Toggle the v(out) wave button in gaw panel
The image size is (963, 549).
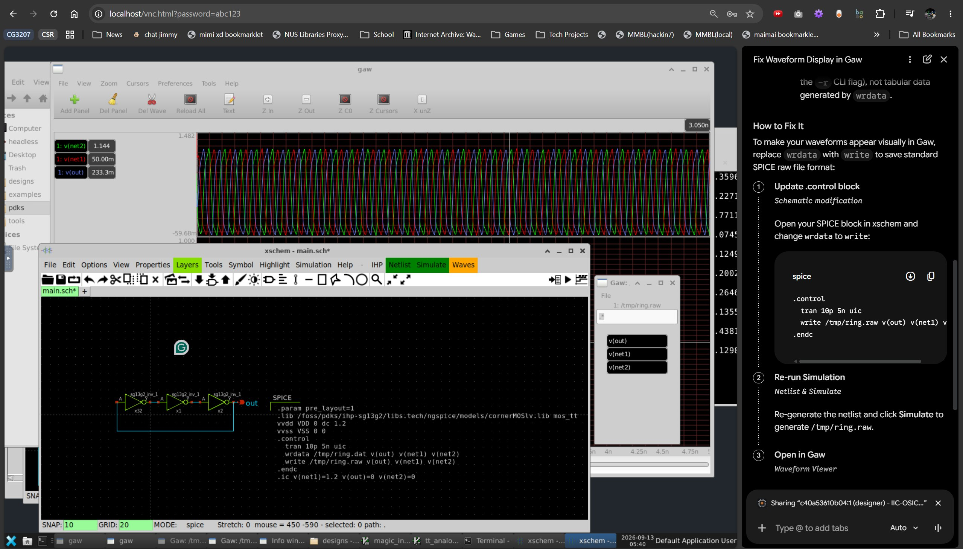click(x=71, y=172)
